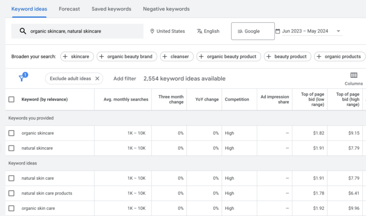The height and width of the screenshot is (216, 366).
Task: Sort by Competition column
Action: (x=237, y=100)
